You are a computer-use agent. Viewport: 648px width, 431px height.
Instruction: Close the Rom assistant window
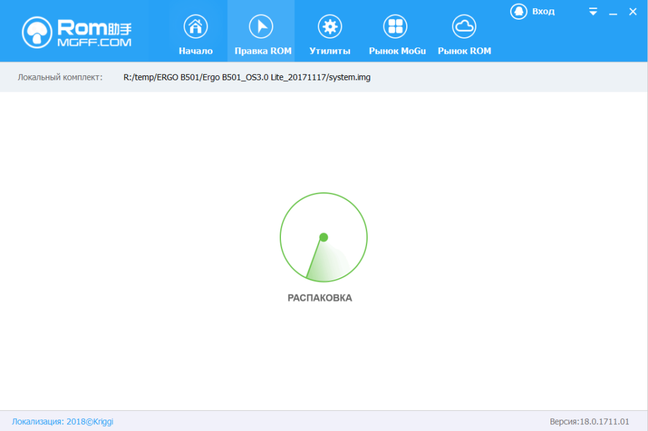click(633, 11)
